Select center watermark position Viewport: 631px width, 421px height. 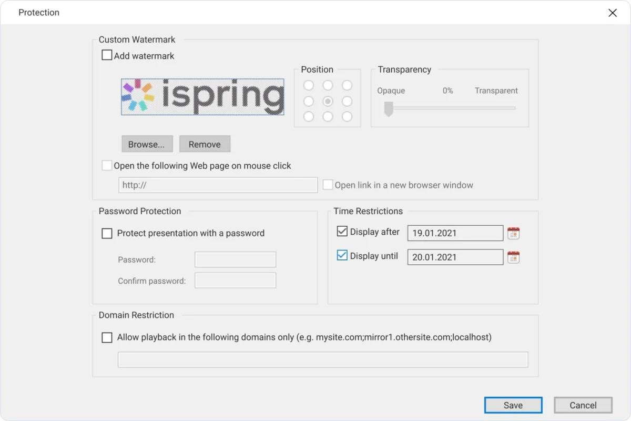pos(328,101)
